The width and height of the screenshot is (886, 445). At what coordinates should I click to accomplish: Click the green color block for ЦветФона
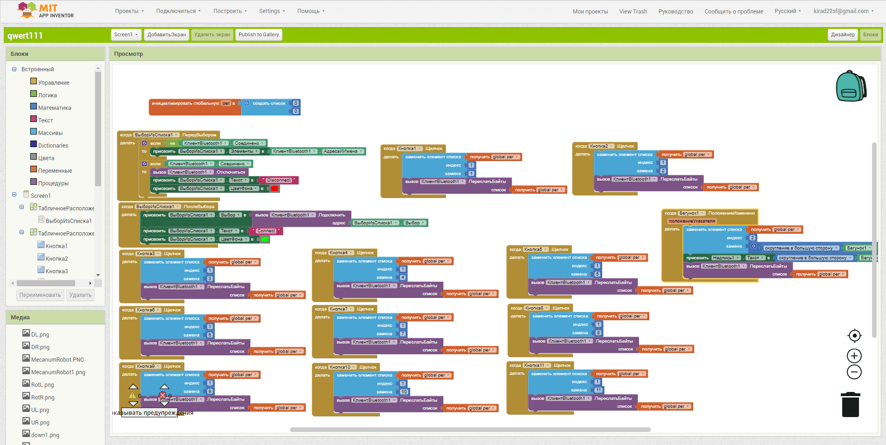coord(264,239)
